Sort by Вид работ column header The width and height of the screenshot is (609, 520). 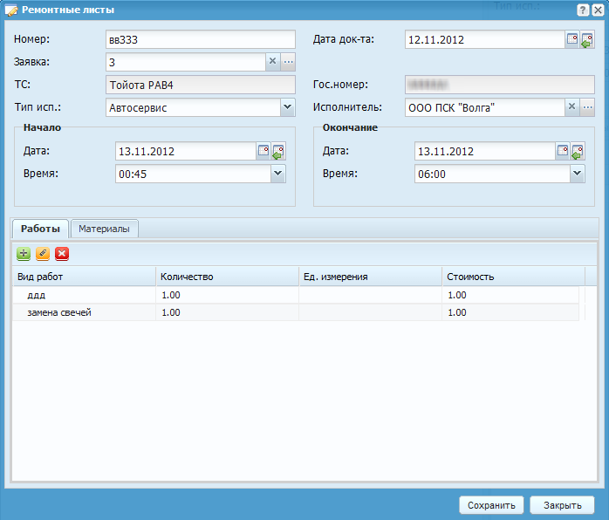(x=85, y=277)
